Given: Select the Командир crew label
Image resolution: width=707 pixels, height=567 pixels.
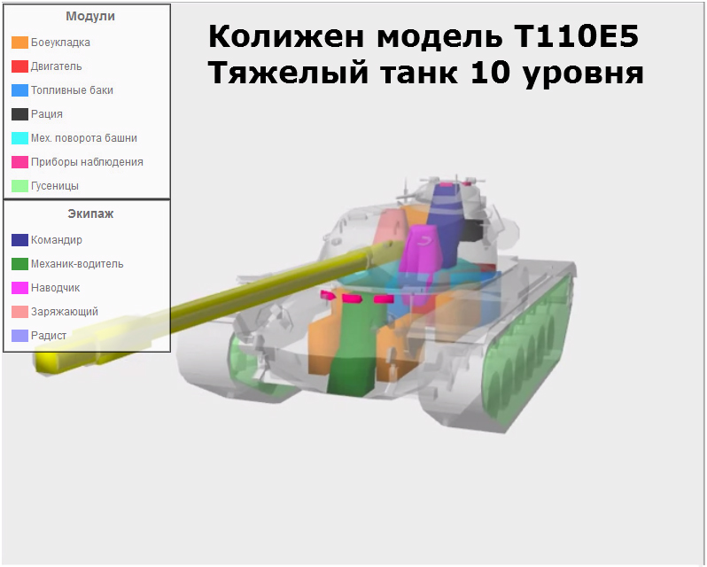Looking at the screenshot, I should pos(57,240).
